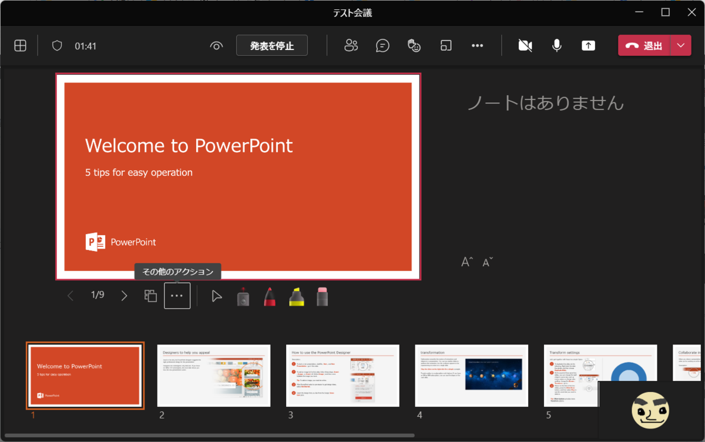The width and height of the screenshot is (705, 442).
Task: Leave the meeting with 退出 button
Action: point(644,46)
